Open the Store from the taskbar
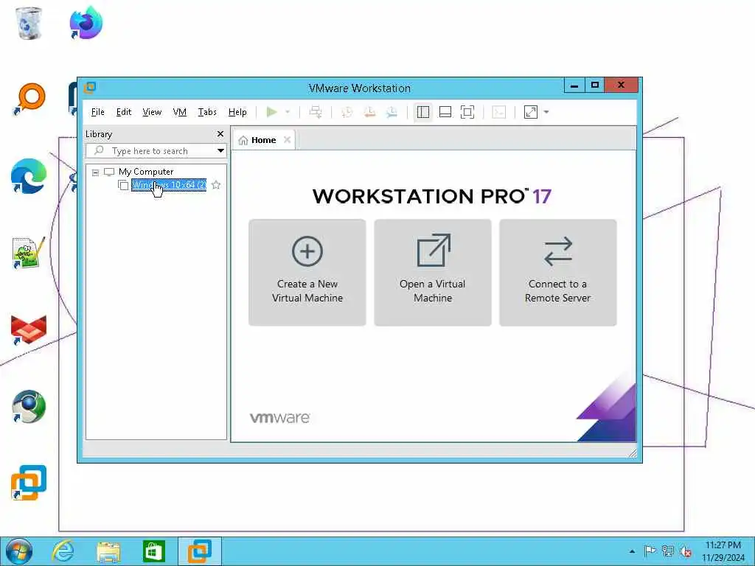 [x=153, y=551]
